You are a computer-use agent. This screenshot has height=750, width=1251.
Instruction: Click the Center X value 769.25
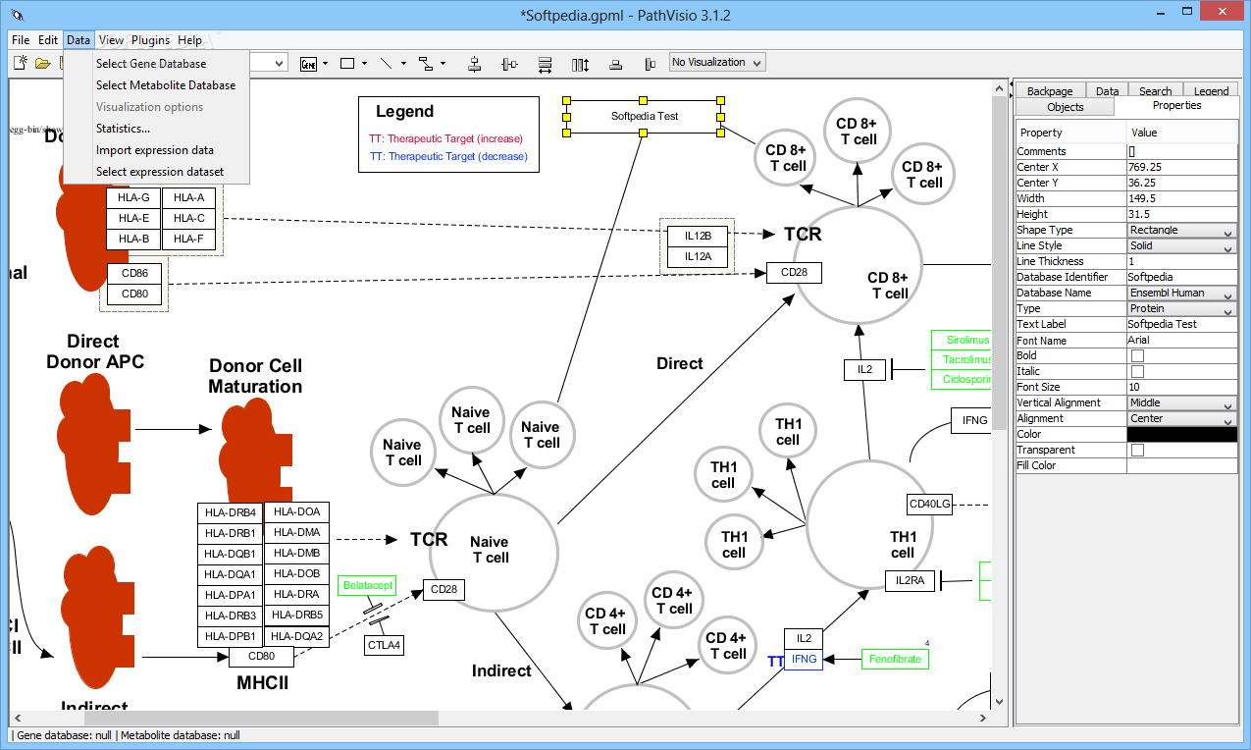[x=1181, y=167]
